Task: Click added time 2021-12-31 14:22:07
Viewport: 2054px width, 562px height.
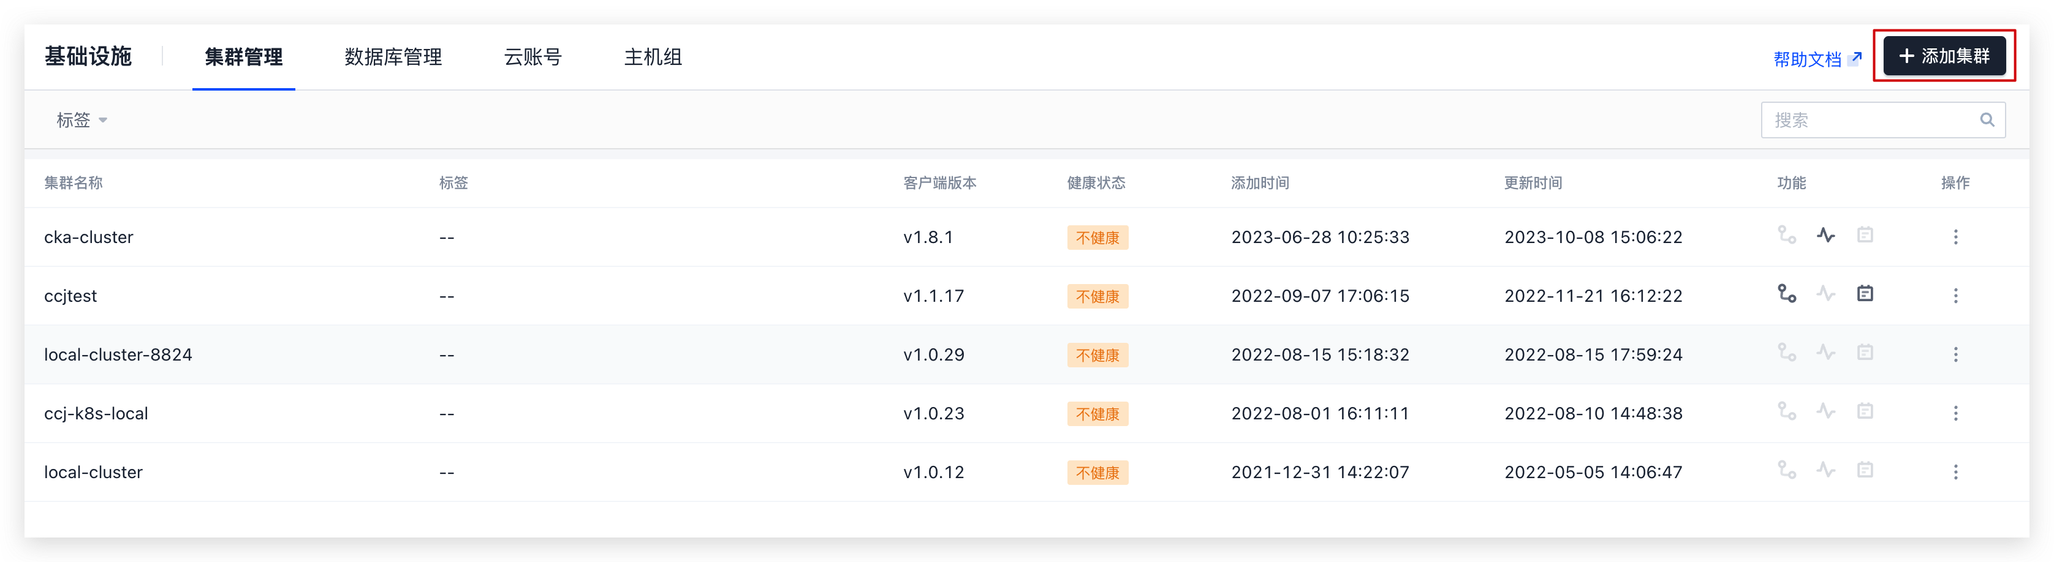Action: (x=1320, y=472)
